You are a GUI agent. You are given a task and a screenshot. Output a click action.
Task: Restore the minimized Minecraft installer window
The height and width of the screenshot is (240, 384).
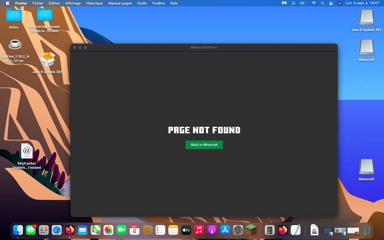click(x=340, y=231)
